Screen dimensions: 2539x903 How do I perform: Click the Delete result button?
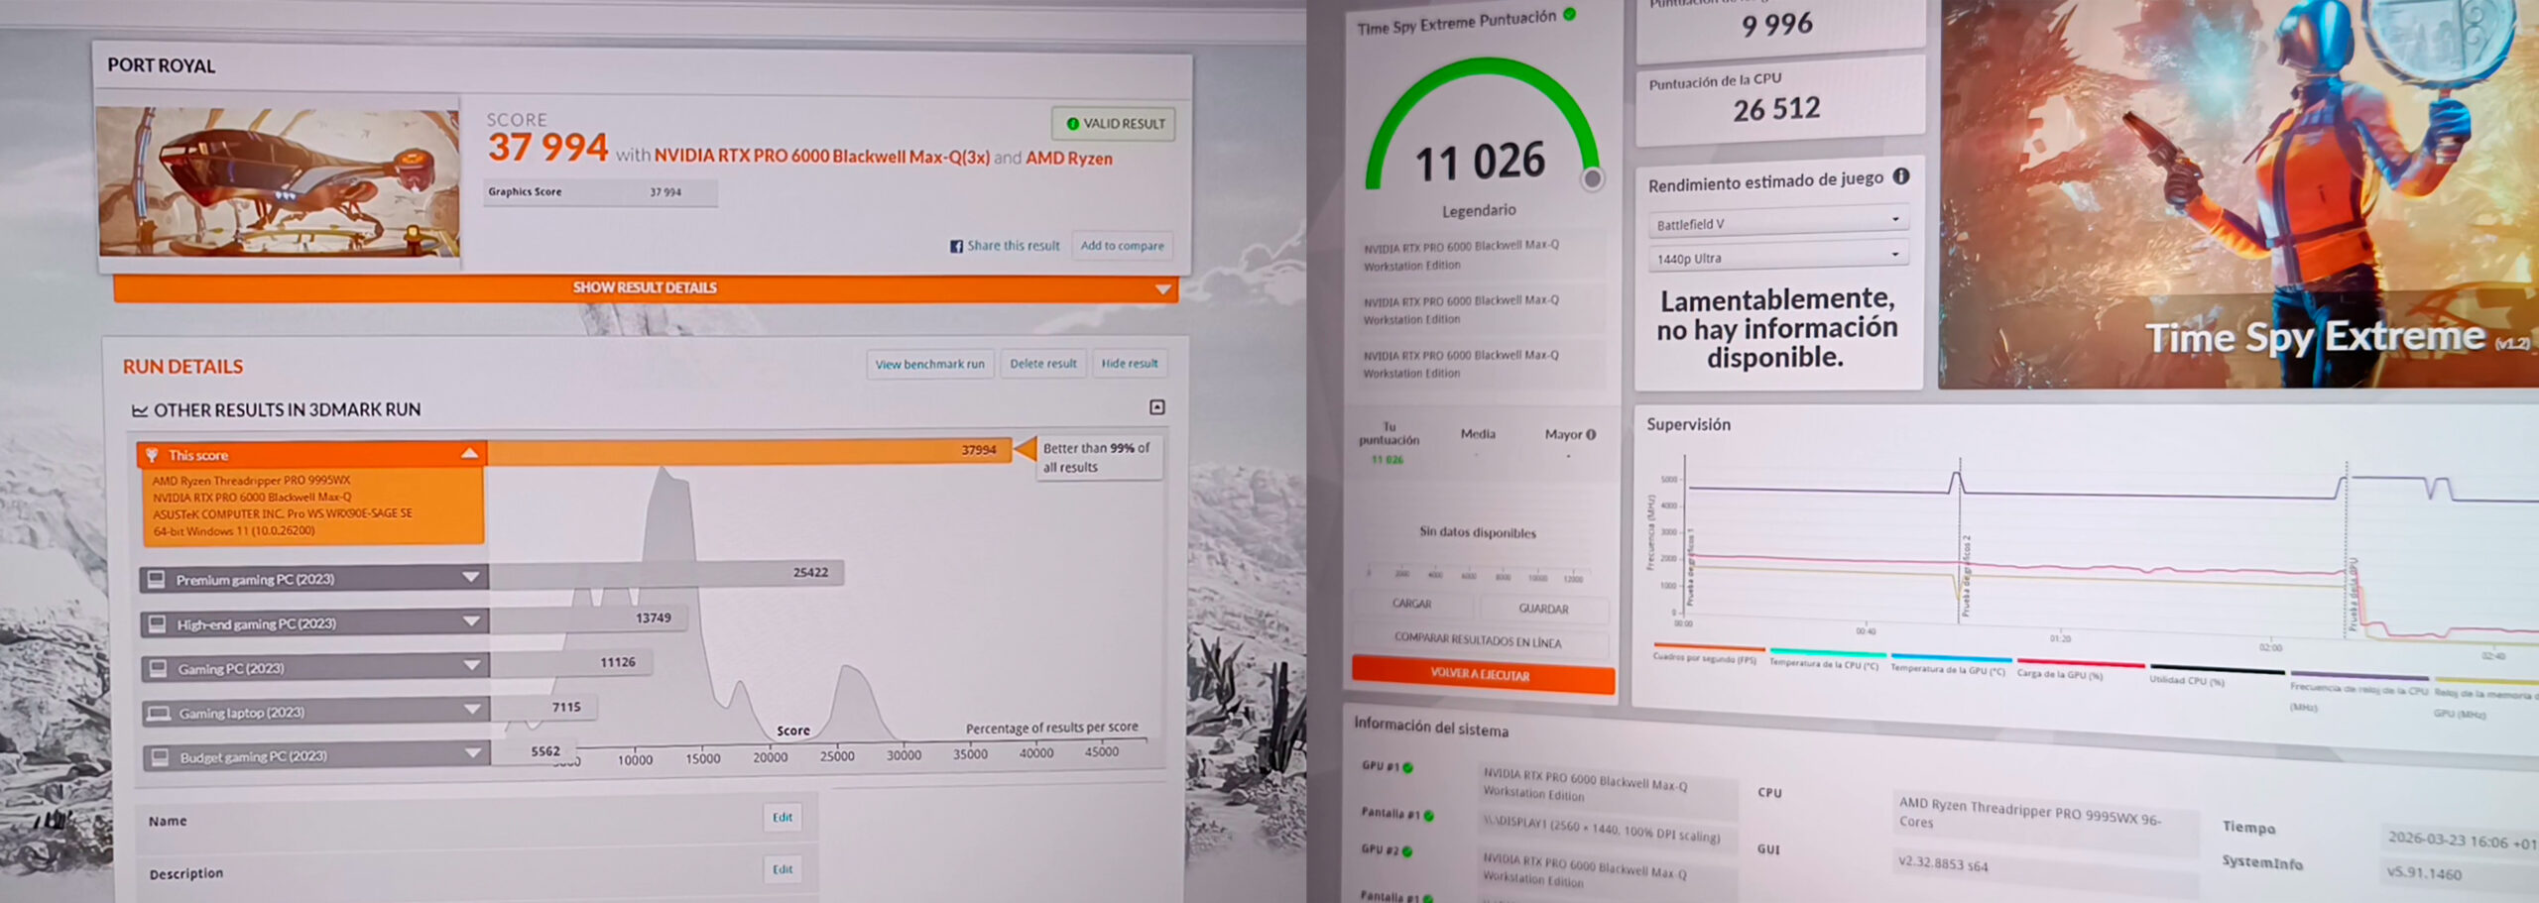coord(1043,364)
